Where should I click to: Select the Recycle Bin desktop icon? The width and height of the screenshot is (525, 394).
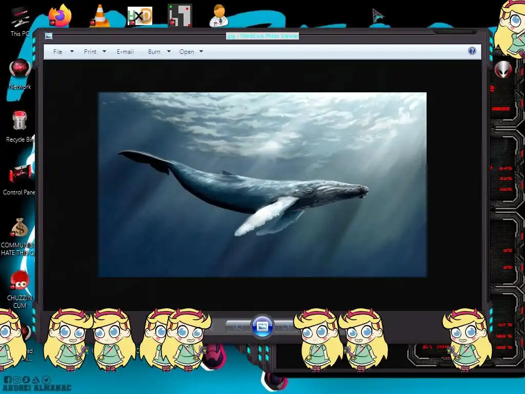[20, 127]
